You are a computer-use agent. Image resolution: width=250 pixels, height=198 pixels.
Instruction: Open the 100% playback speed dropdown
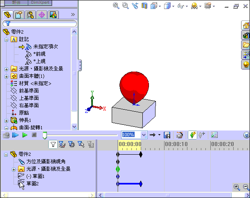tap(144, 135)
